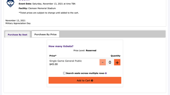Screen dimensions: 170x95
Task: Click the Quantity column header
Action: [116, 56]
